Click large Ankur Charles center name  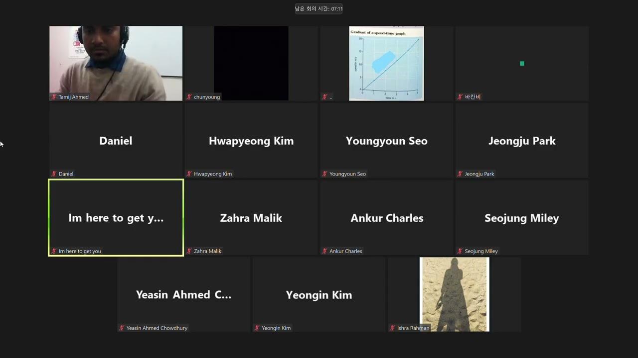(x=387, y=218)
